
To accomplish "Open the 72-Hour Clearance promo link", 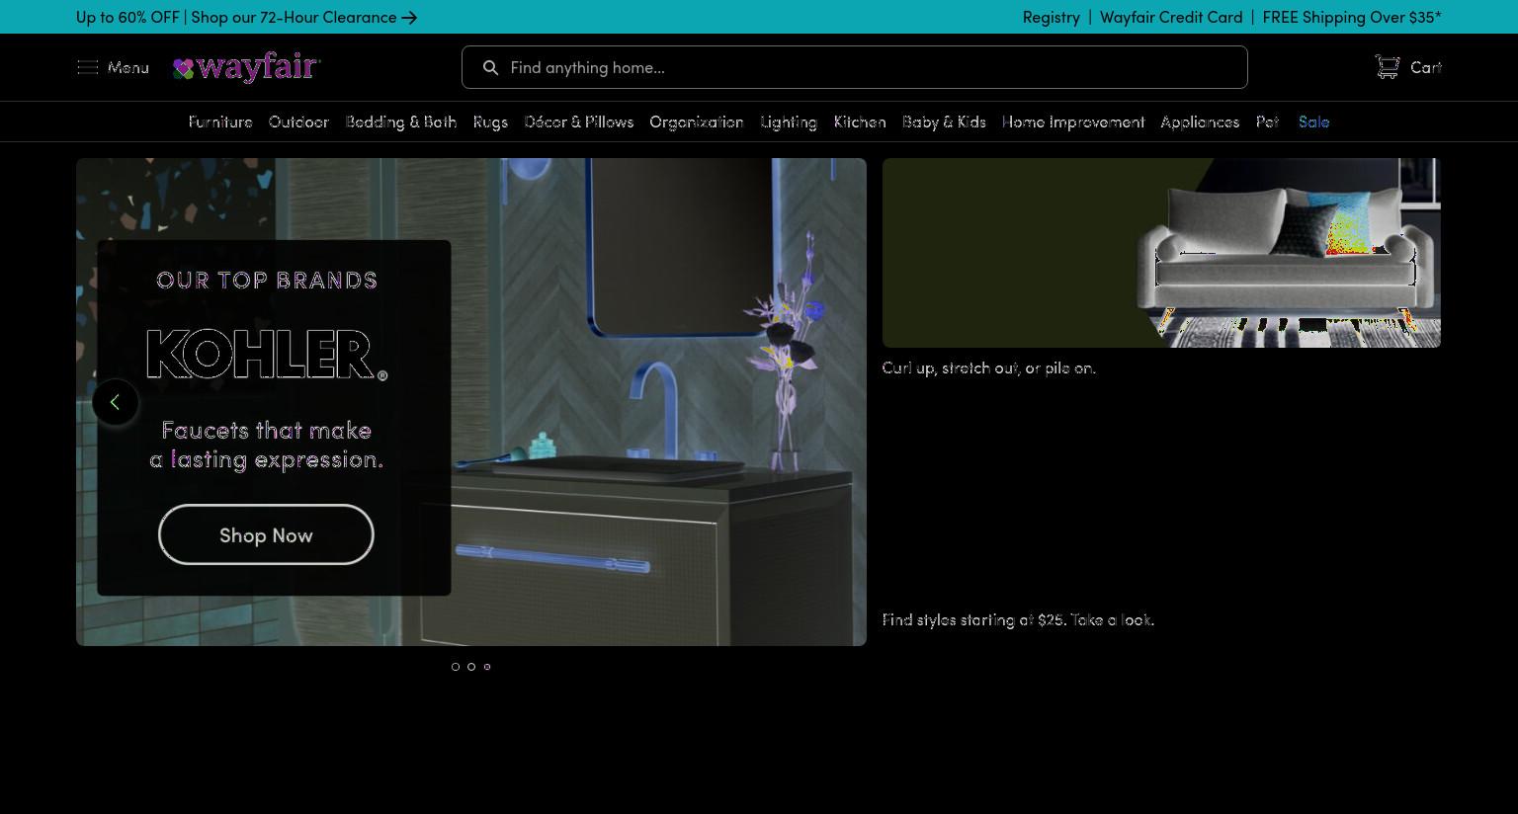I will 246,17.
